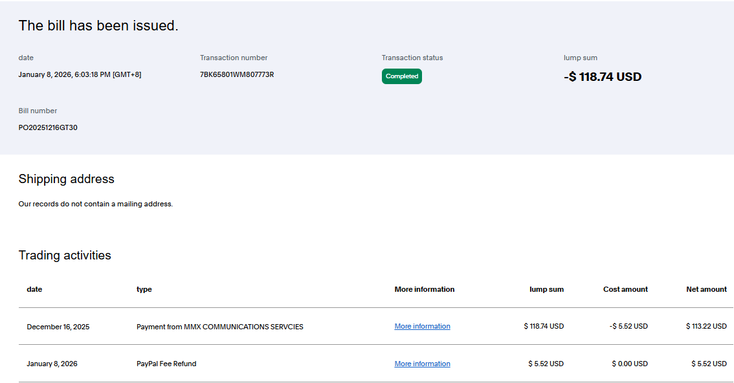Image resolution: width=734 pixels, height=383 pixels.
Task: Click the January 8, 2026 6:03:18 PM timestamp
Action: pyautogui.click(x=80, y=74)
